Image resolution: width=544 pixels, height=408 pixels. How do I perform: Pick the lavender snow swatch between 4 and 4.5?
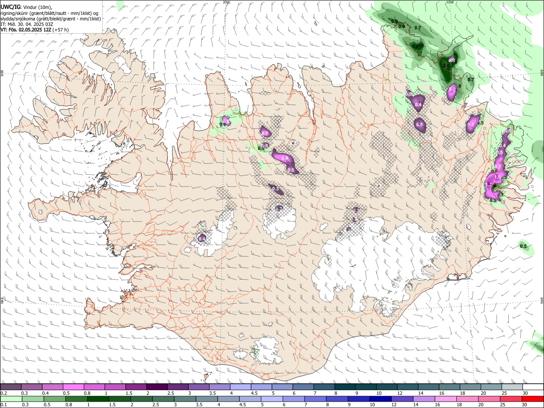click(x=241, y=387)
